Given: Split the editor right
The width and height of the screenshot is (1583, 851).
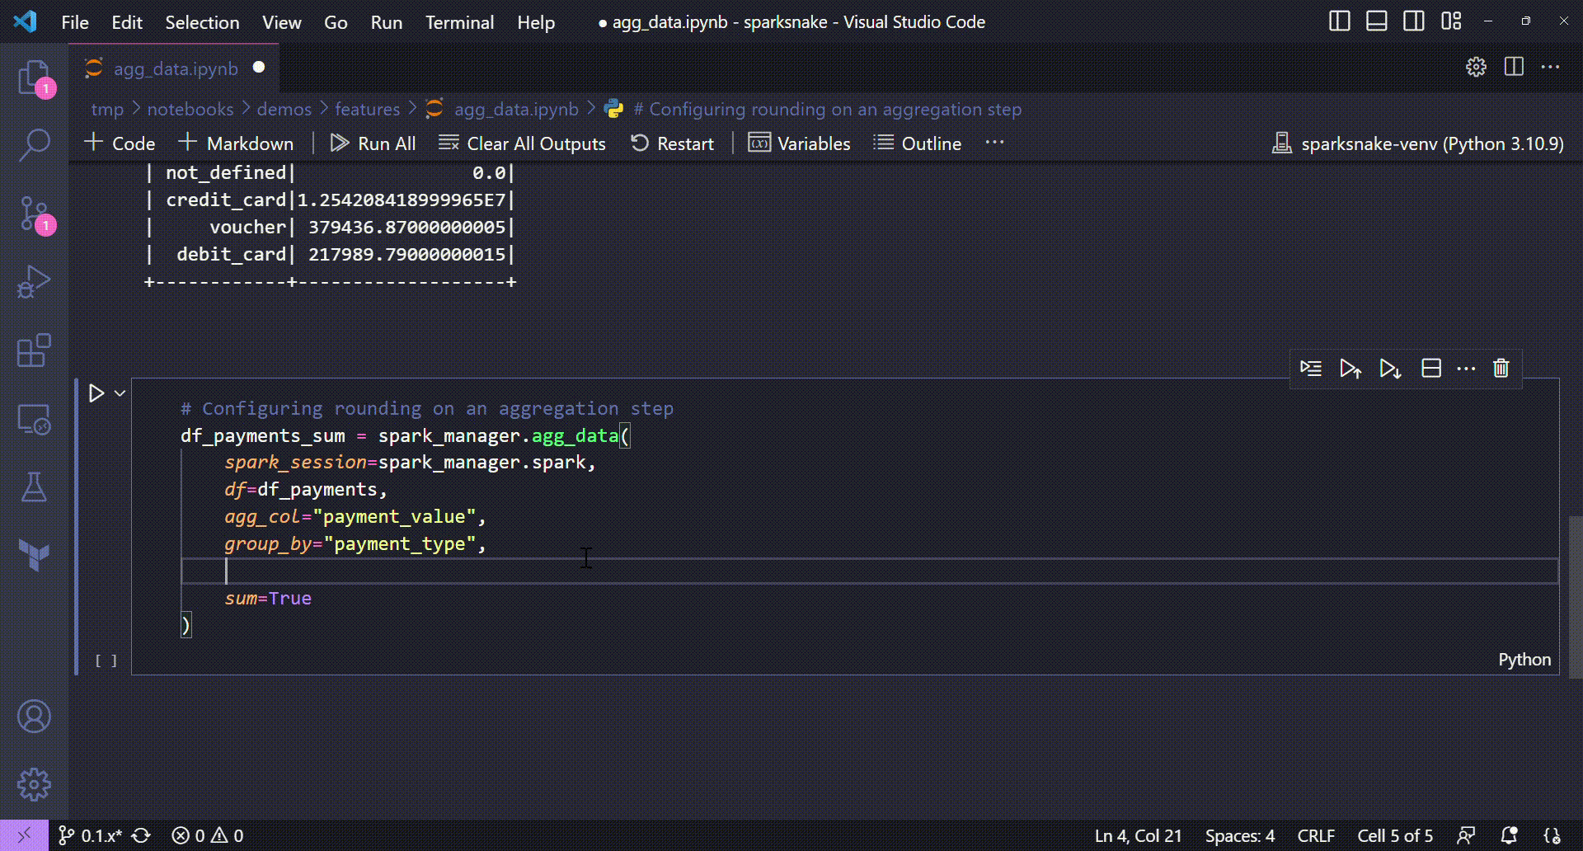Looking at the screenshot, I should click(x=1514, y=68).
